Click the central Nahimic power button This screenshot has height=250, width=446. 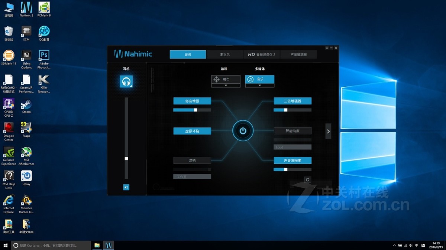243,130
